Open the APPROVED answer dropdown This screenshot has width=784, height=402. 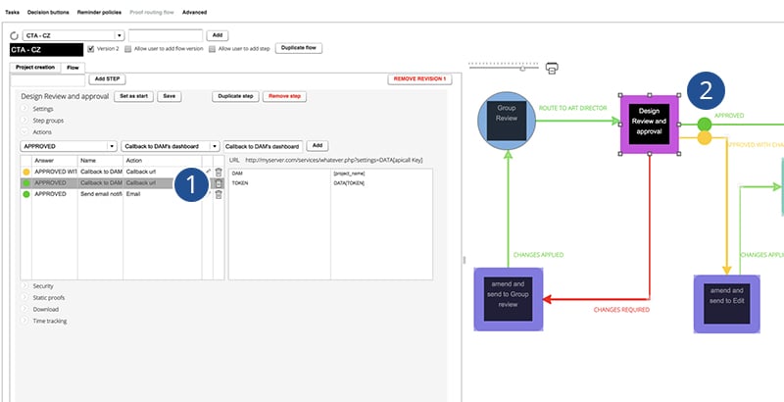tap(69, 146)
